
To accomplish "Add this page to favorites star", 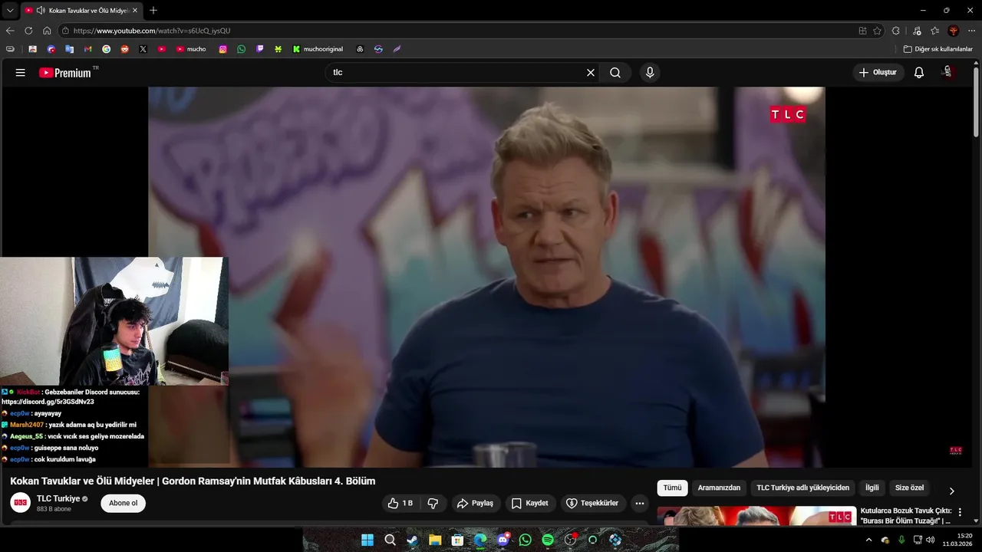I will click(877, 31).
